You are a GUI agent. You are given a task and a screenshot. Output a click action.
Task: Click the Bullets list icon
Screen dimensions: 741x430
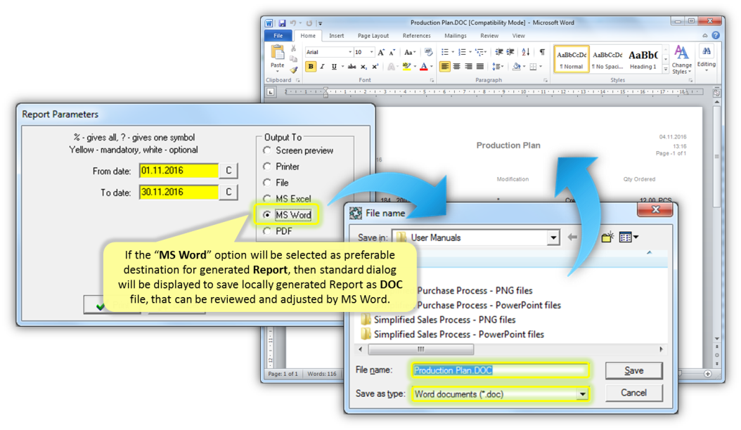coord(445,52)
